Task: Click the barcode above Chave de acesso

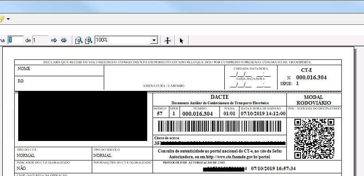Action: pos(219,126)
